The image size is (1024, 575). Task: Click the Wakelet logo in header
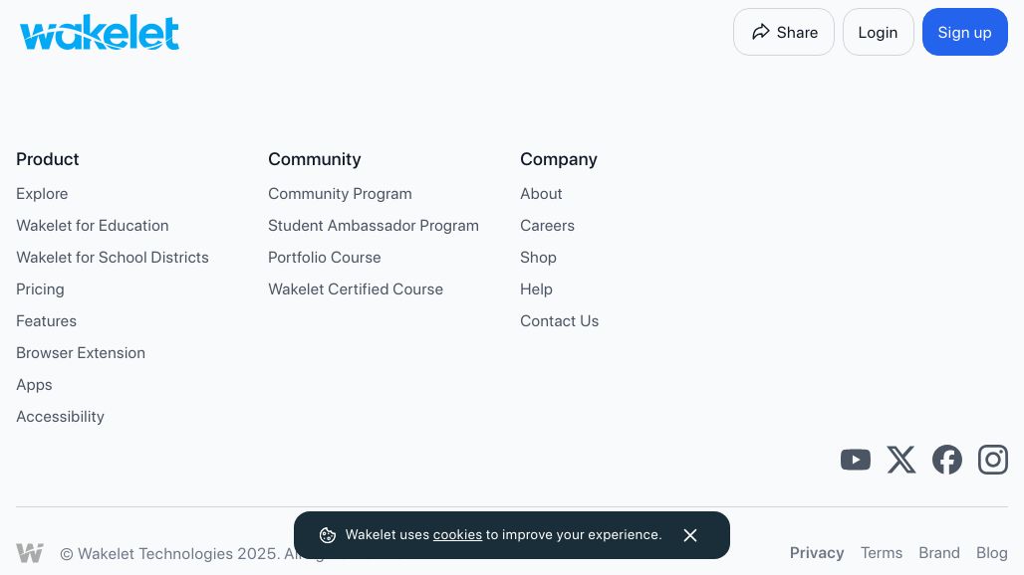[100, 33]
